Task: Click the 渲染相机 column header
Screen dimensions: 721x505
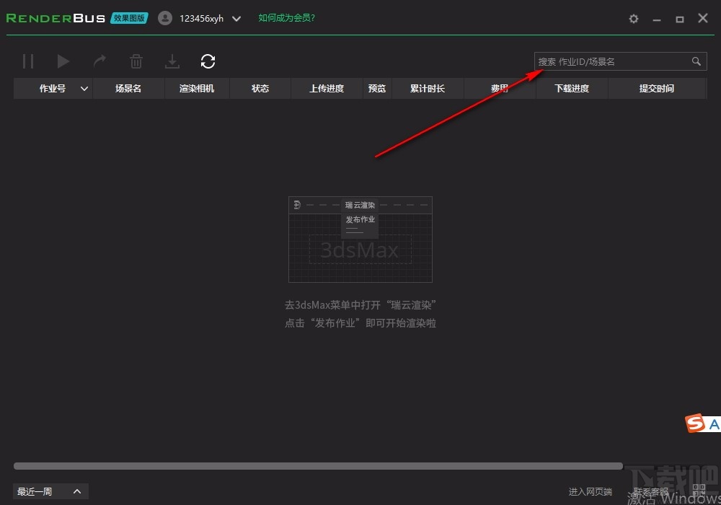Action: click(197, 88)
